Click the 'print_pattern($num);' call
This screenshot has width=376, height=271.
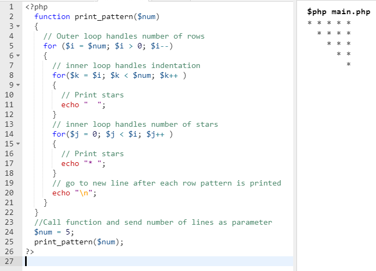[x=79, y=242]
